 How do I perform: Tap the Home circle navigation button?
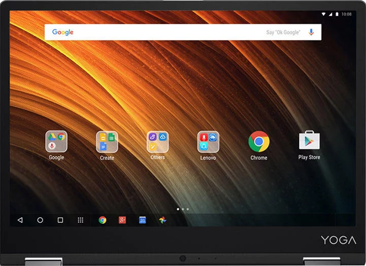coord(40,220)
